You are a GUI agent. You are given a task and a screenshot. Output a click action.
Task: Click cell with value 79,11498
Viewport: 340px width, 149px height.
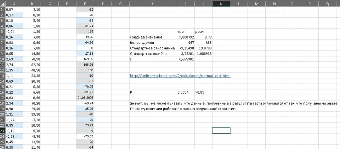[x=186, y=48]
